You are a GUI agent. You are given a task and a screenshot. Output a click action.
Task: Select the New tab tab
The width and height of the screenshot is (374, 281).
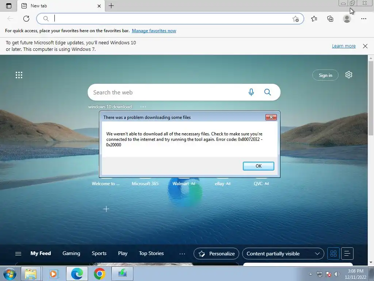pyautogui.click(x=61, y=6)
